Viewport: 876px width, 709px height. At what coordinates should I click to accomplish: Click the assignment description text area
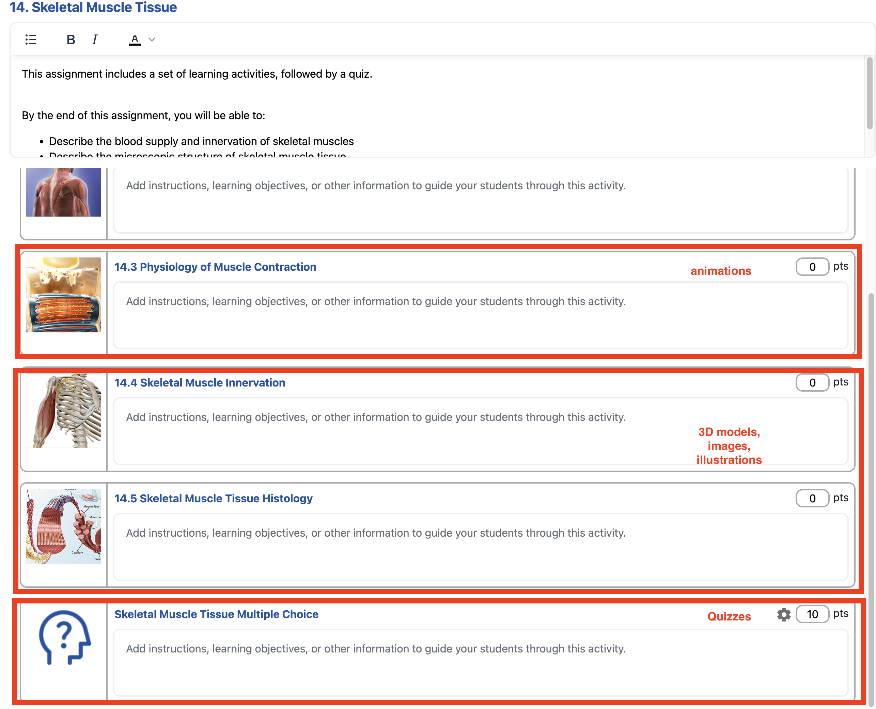pyautogui.click(x=408, y=94)
